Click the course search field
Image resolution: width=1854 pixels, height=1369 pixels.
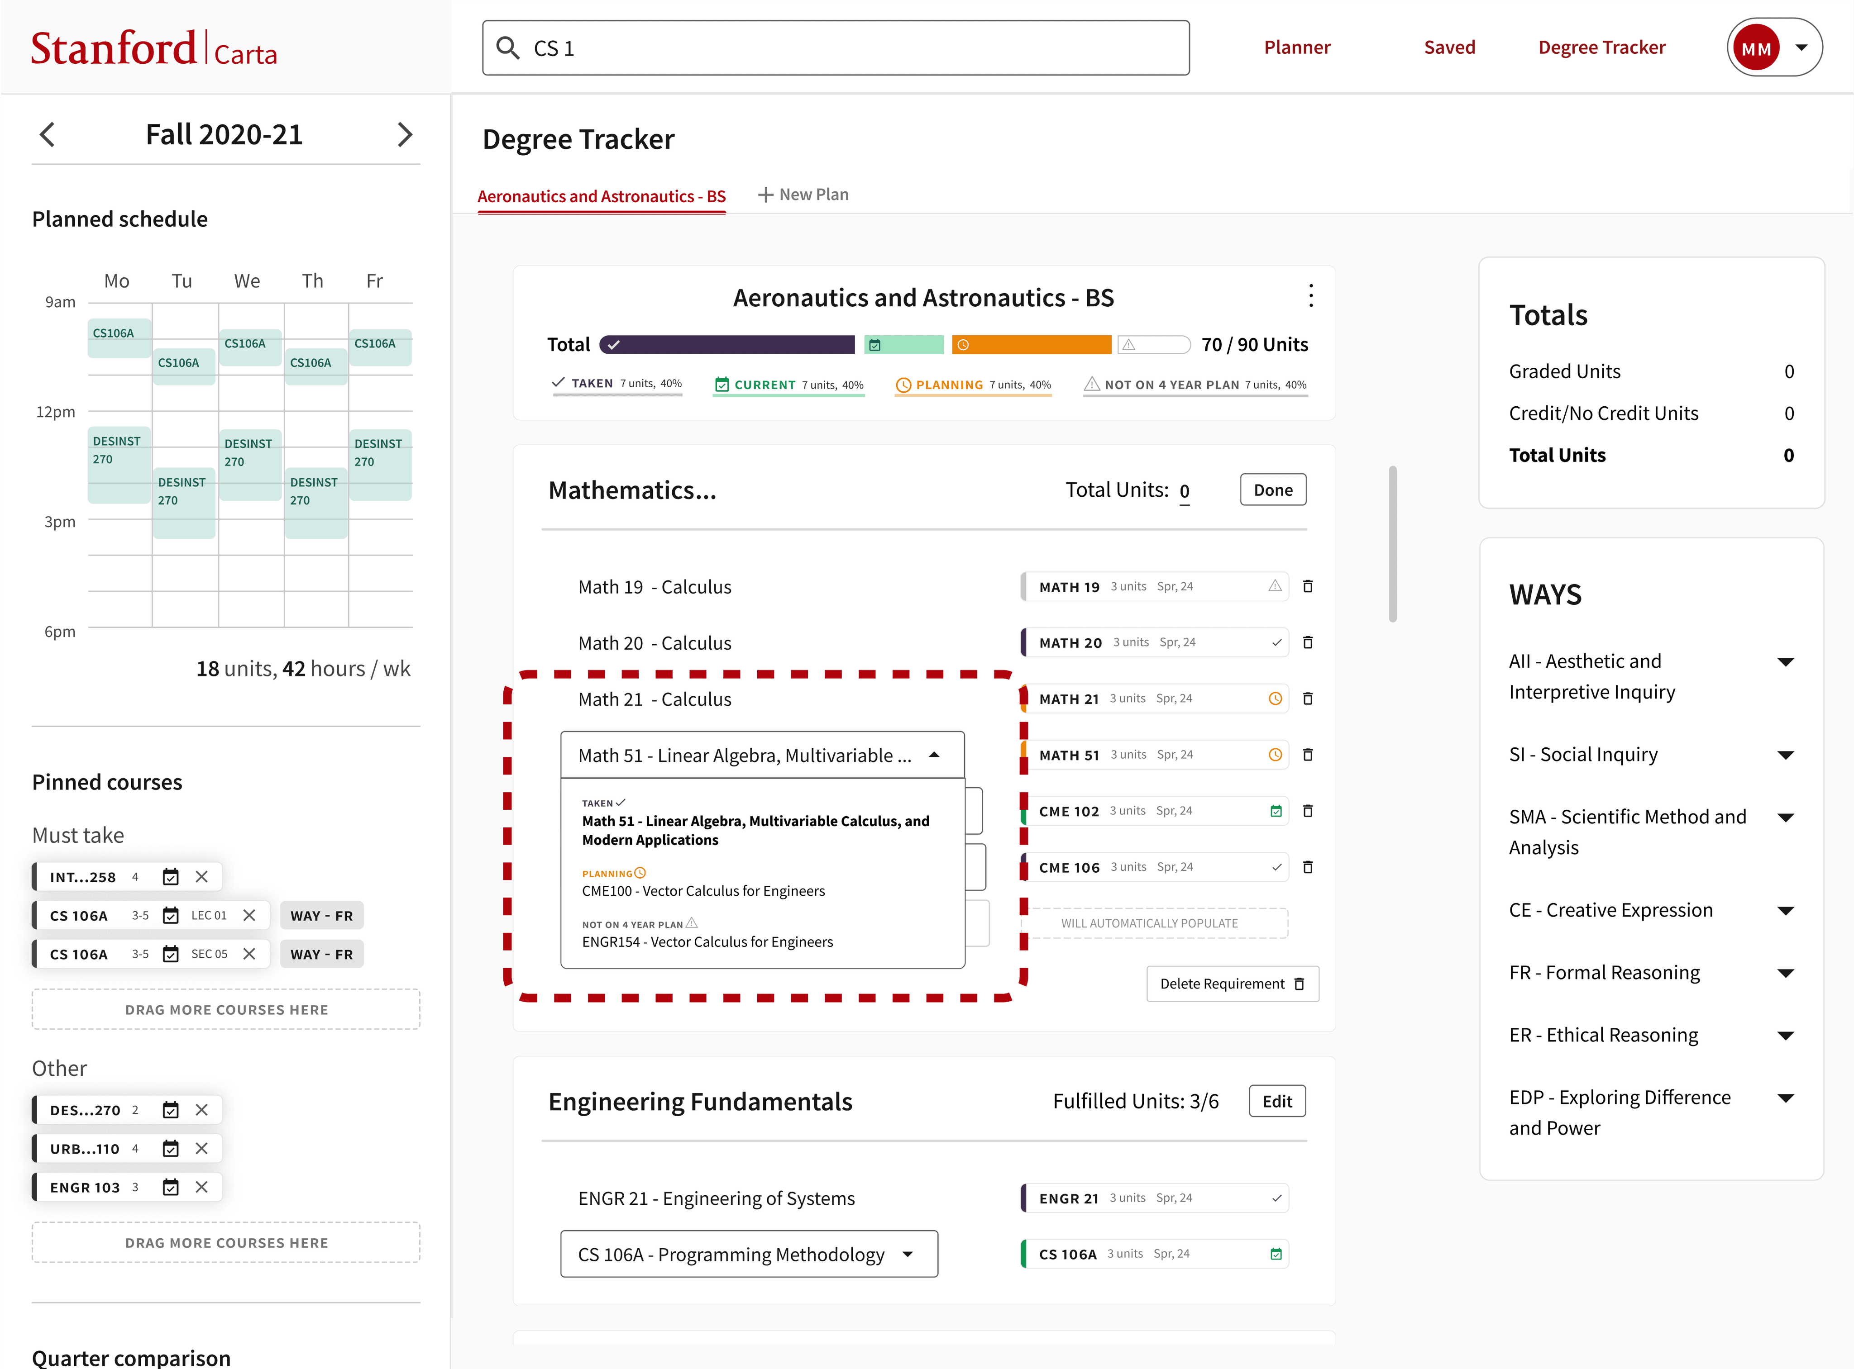click(836, 48)
